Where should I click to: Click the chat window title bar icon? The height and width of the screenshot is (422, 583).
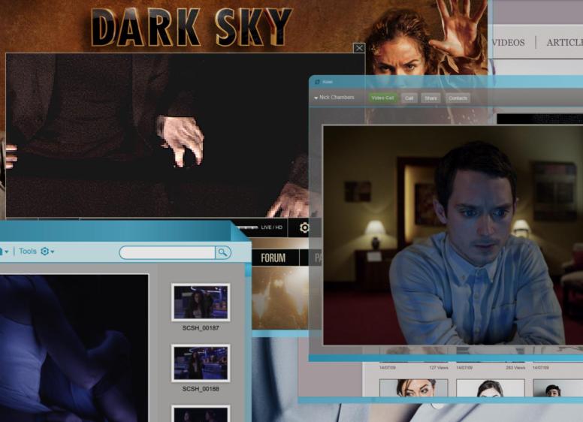[x=317, y=82]
